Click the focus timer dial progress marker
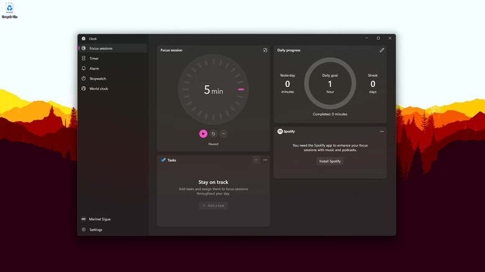485x272 pixels. tap(241, 89)
